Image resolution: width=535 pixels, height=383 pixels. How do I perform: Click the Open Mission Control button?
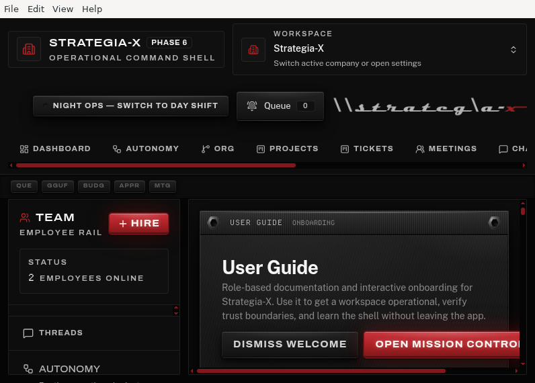tap(442, 344)
